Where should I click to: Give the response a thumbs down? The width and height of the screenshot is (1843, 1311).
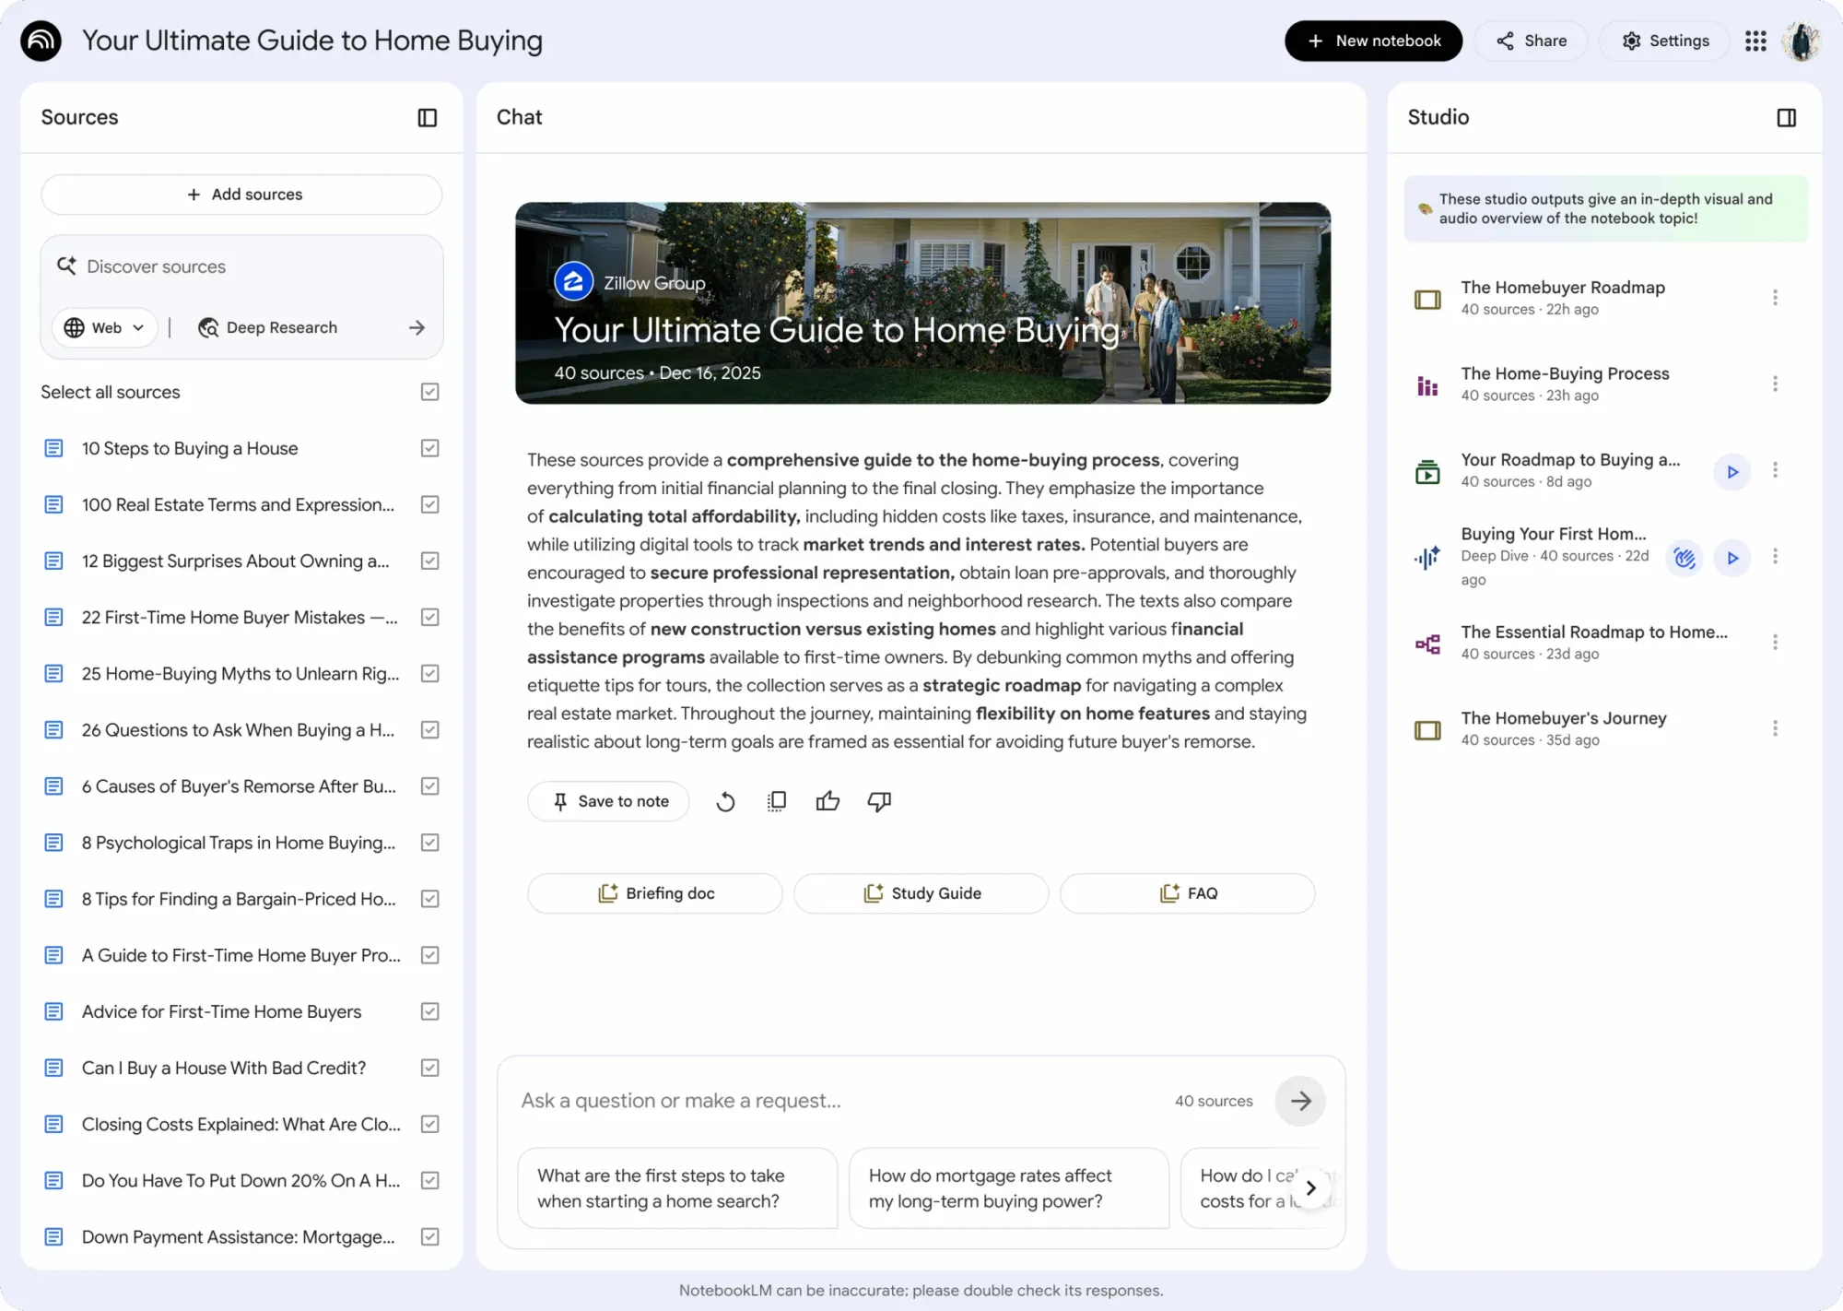[x=878, y=801]
